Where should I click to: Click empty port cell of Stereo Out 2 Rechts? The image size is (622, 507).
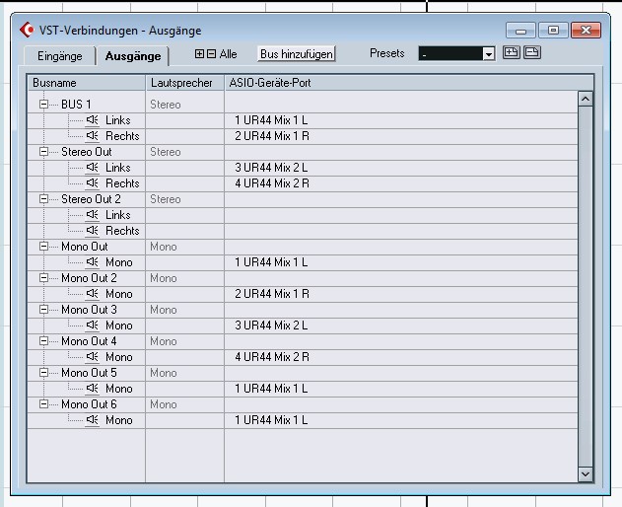tap(401, 231)
